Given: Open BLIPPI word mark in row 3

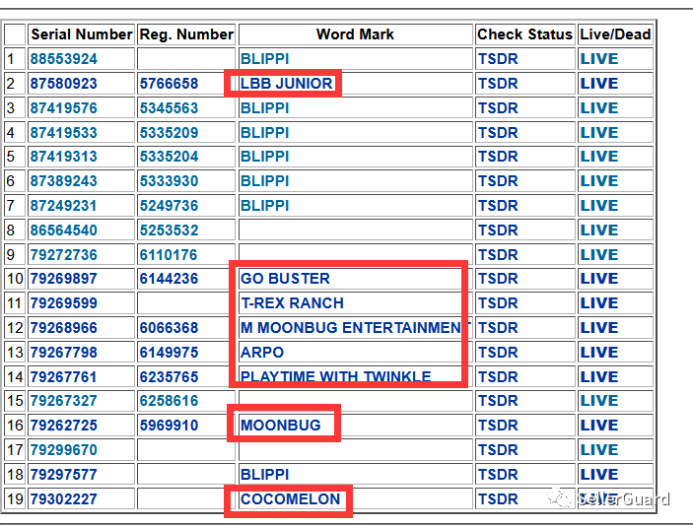Looking at the screenshot, I should click(265, 108).
